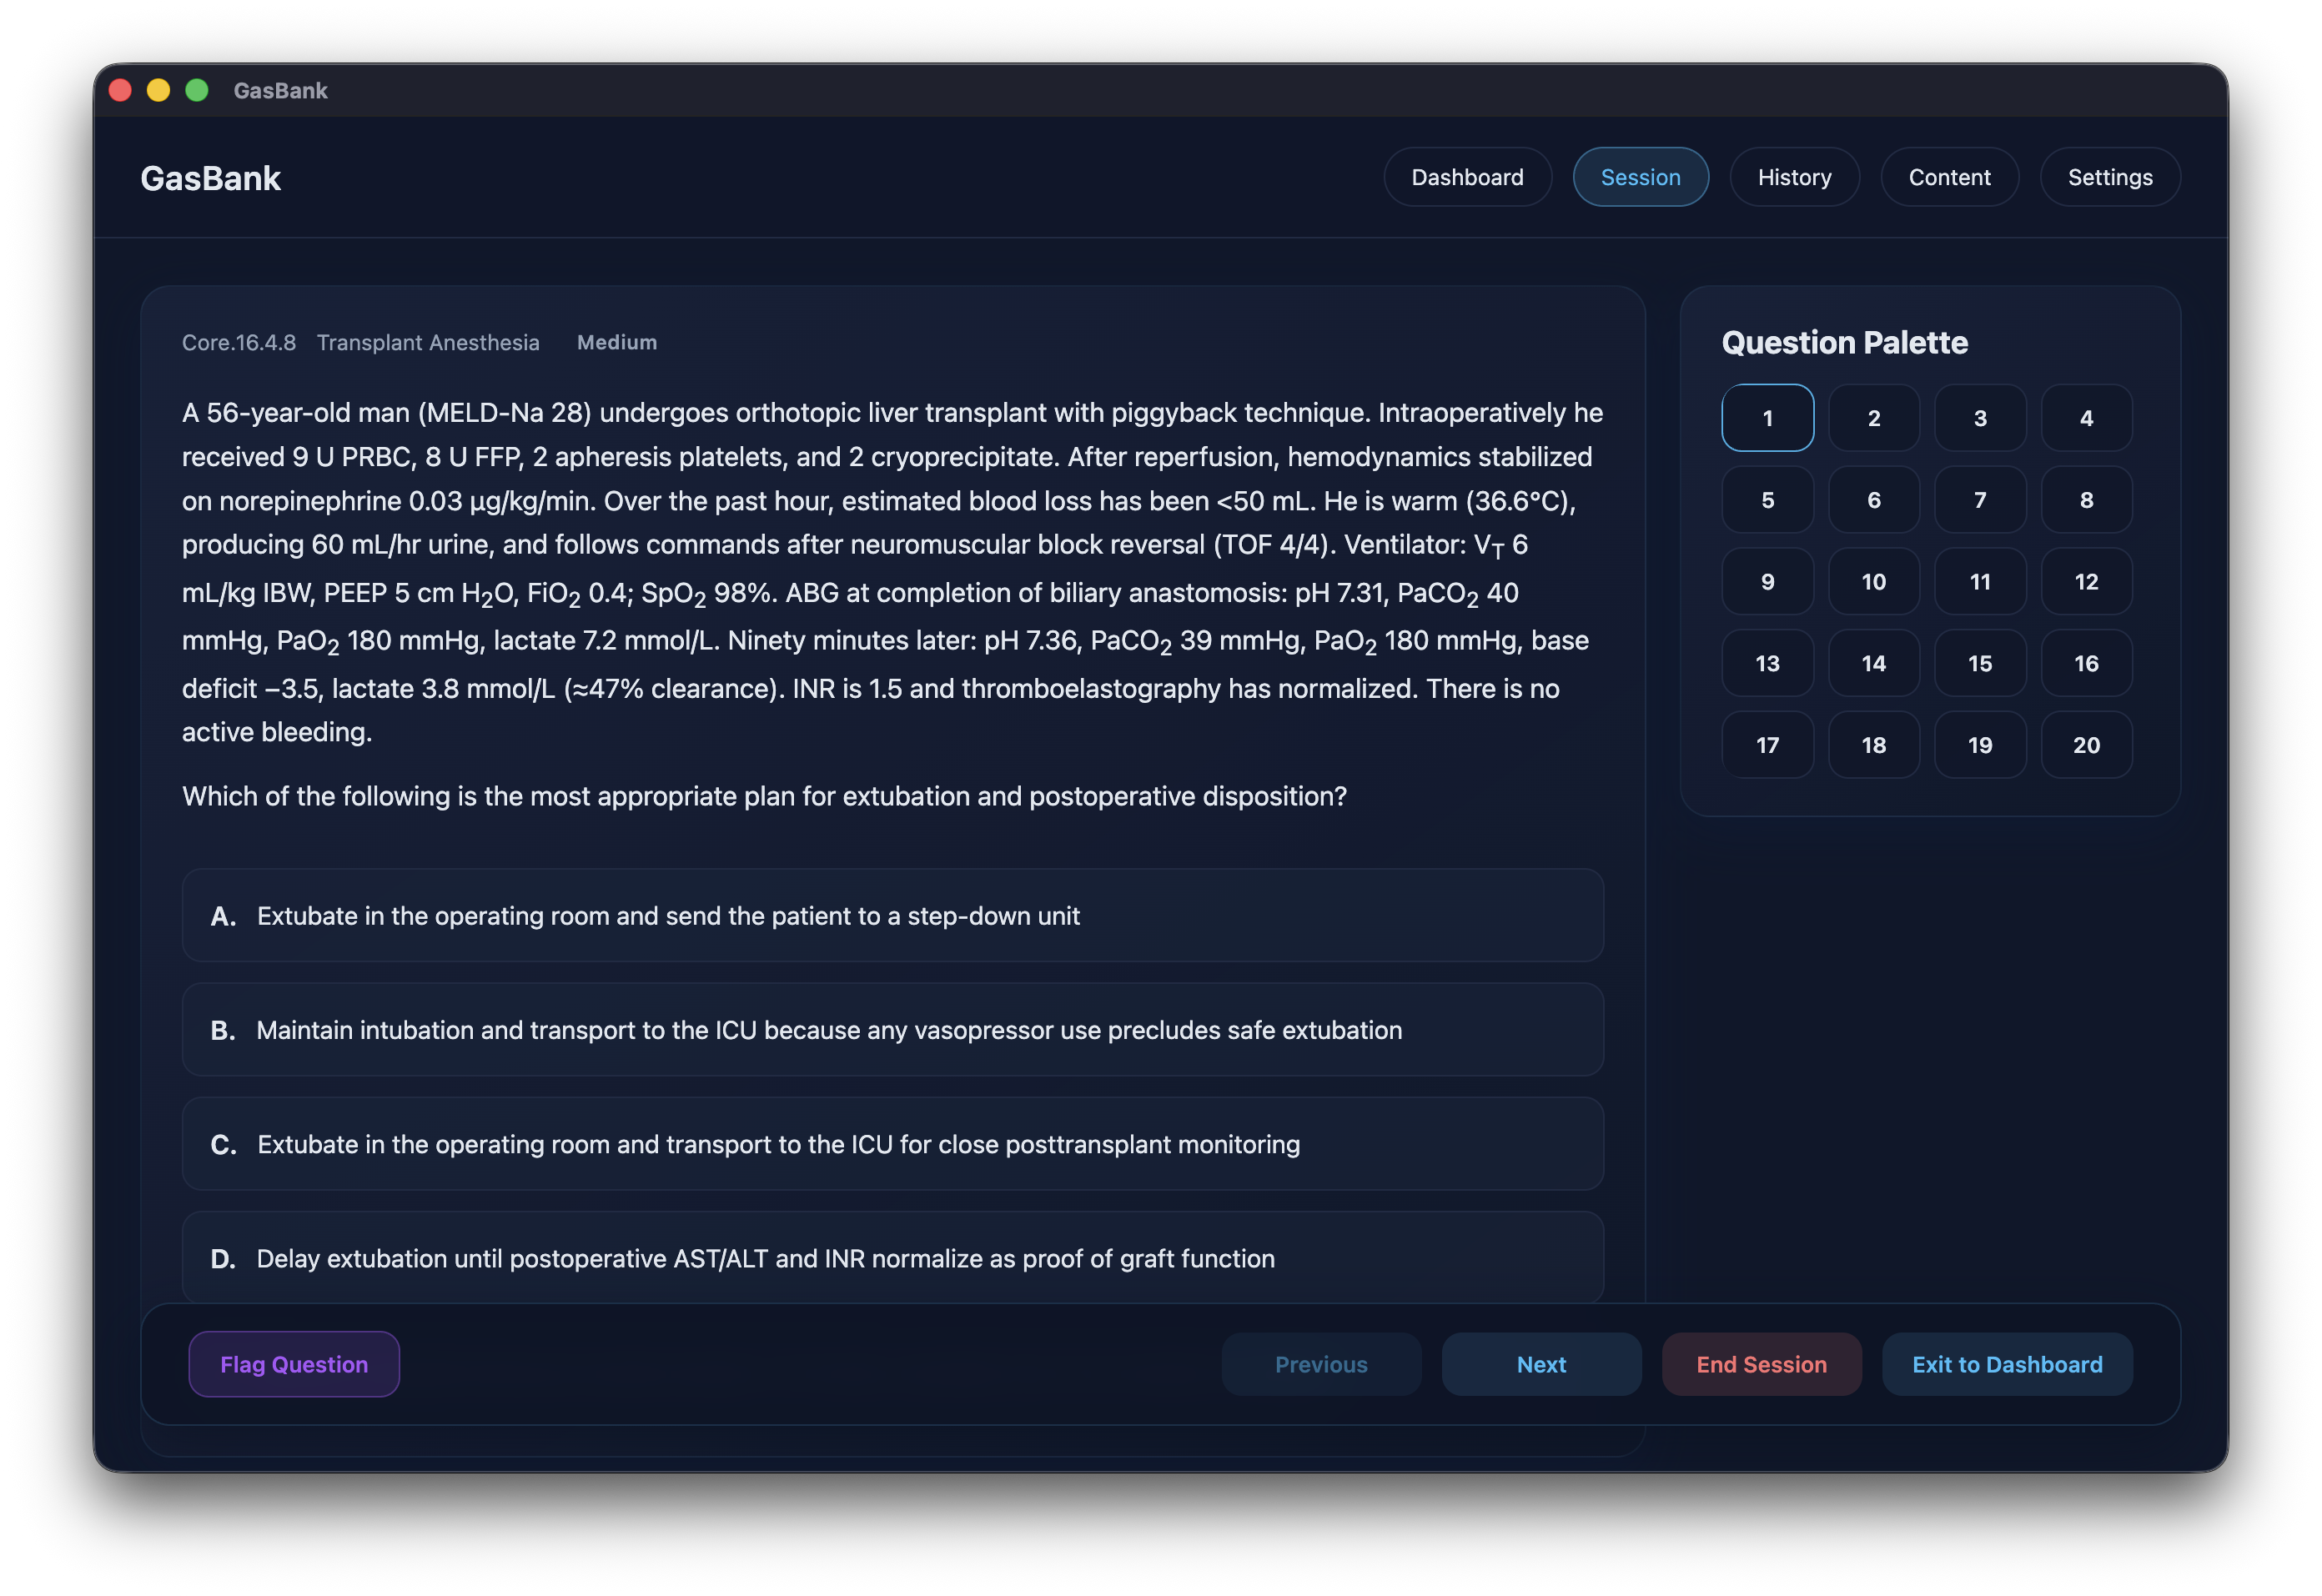Jump to question 15 in palette

[1980, 663]
